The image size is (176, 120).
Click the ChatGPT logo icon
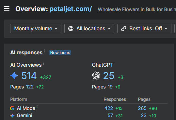(x=96, y=75)
